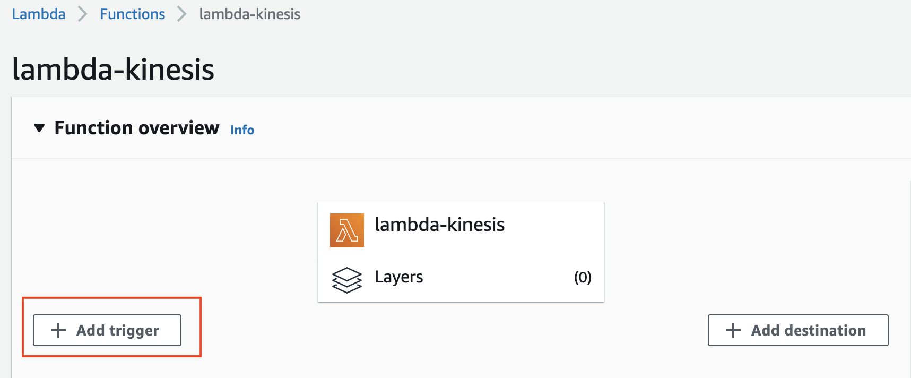This screenshot has width=911, height=378.
Task: Open the Lambda breadcrumb link
Action: coord(39,14)
